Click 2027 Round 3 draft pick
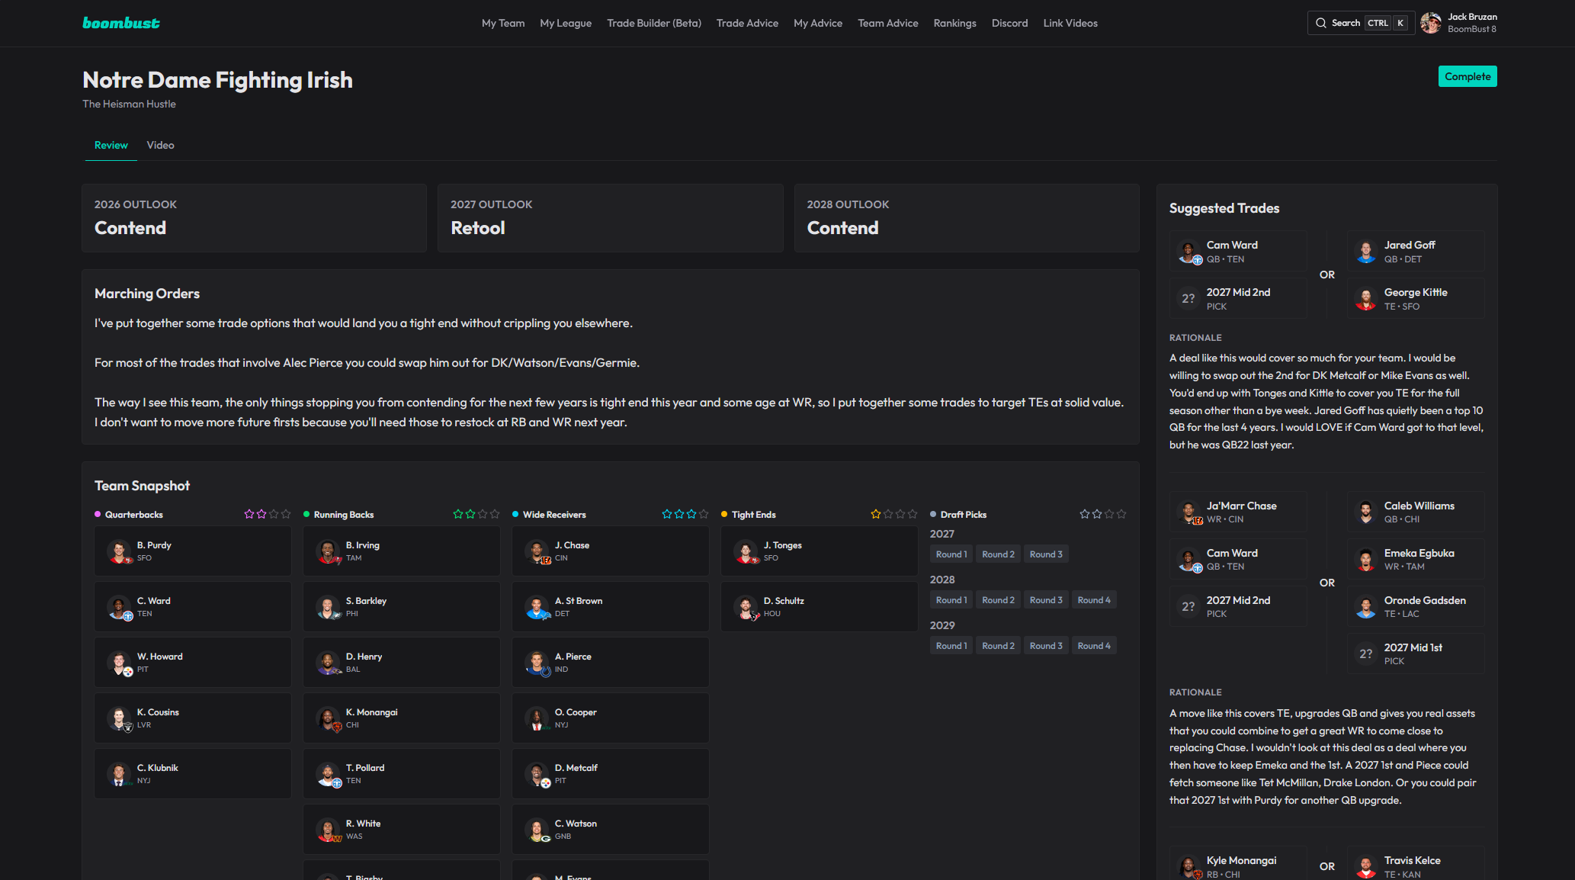 click(1046, 554)
